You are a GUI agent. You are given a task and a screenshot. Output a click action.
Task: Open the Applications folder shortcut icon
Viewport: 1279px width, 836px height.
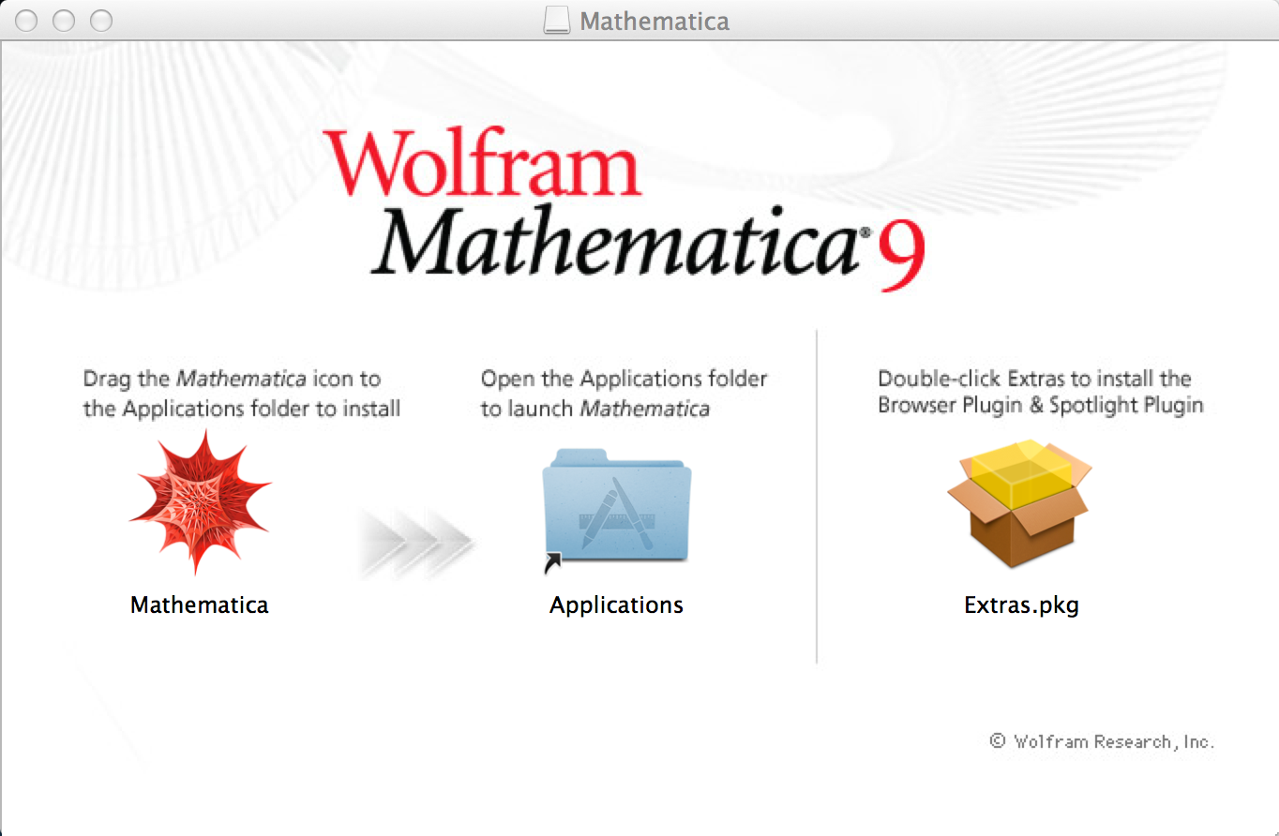pos(617,509)
